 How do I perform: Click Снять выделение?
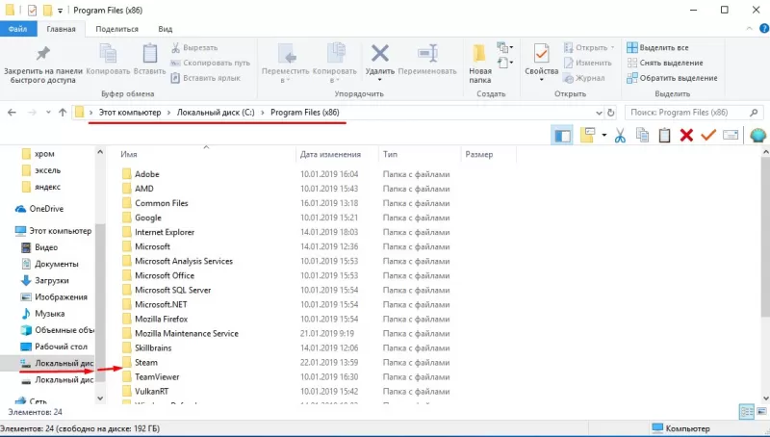tap(665, 63)
